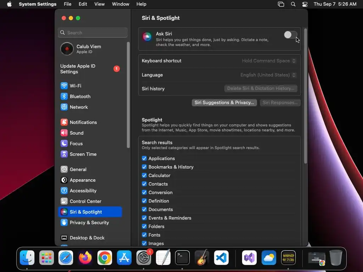Open the Language popup menu
The width and height of the screenshot is (363, 272).
(x=268, y=75)
